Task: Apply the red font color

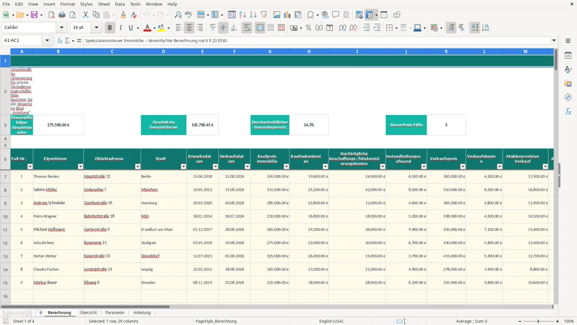Action: pos(148,28)
